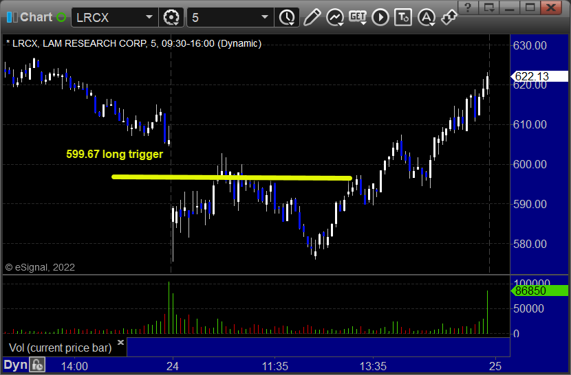The width and height of the screenshot is (571, 375).
Task: Click the 86850 volume value marker
Action: click(539, 291)
